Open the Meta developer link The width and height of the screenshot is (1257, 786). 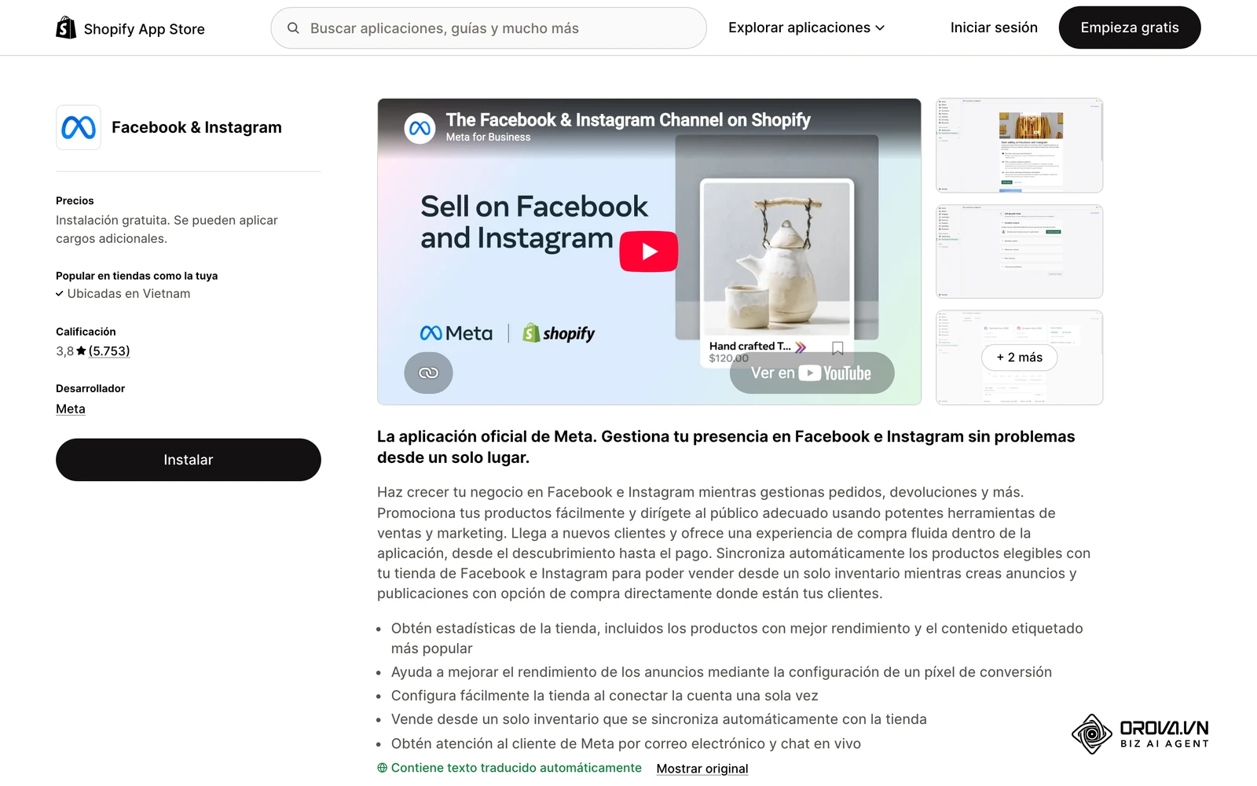pyautogui.click(x=71, y=409)
